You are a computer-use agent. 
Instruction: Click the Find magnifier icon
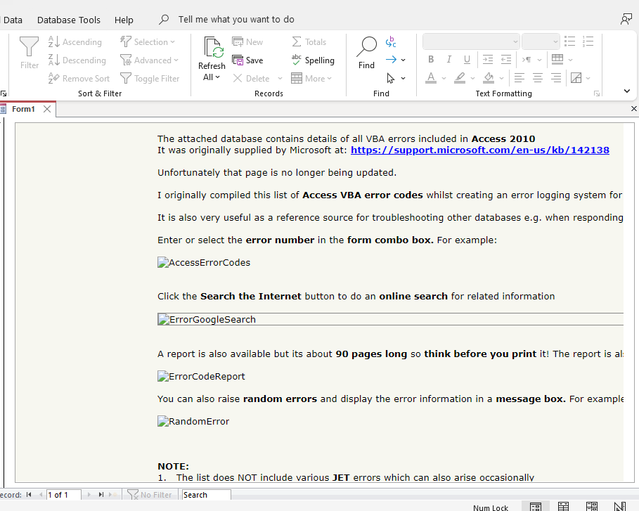[366, 48]
